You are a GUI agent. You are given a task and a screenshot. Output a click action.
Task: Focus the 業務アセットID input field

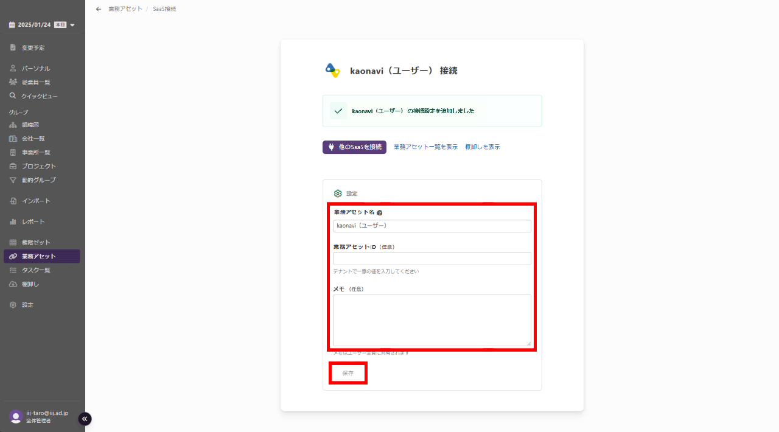point(432,259)
